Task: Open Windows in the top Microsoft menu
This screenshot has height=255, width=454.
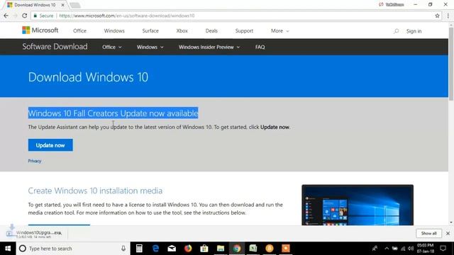Action: click(x=114, y=30)
